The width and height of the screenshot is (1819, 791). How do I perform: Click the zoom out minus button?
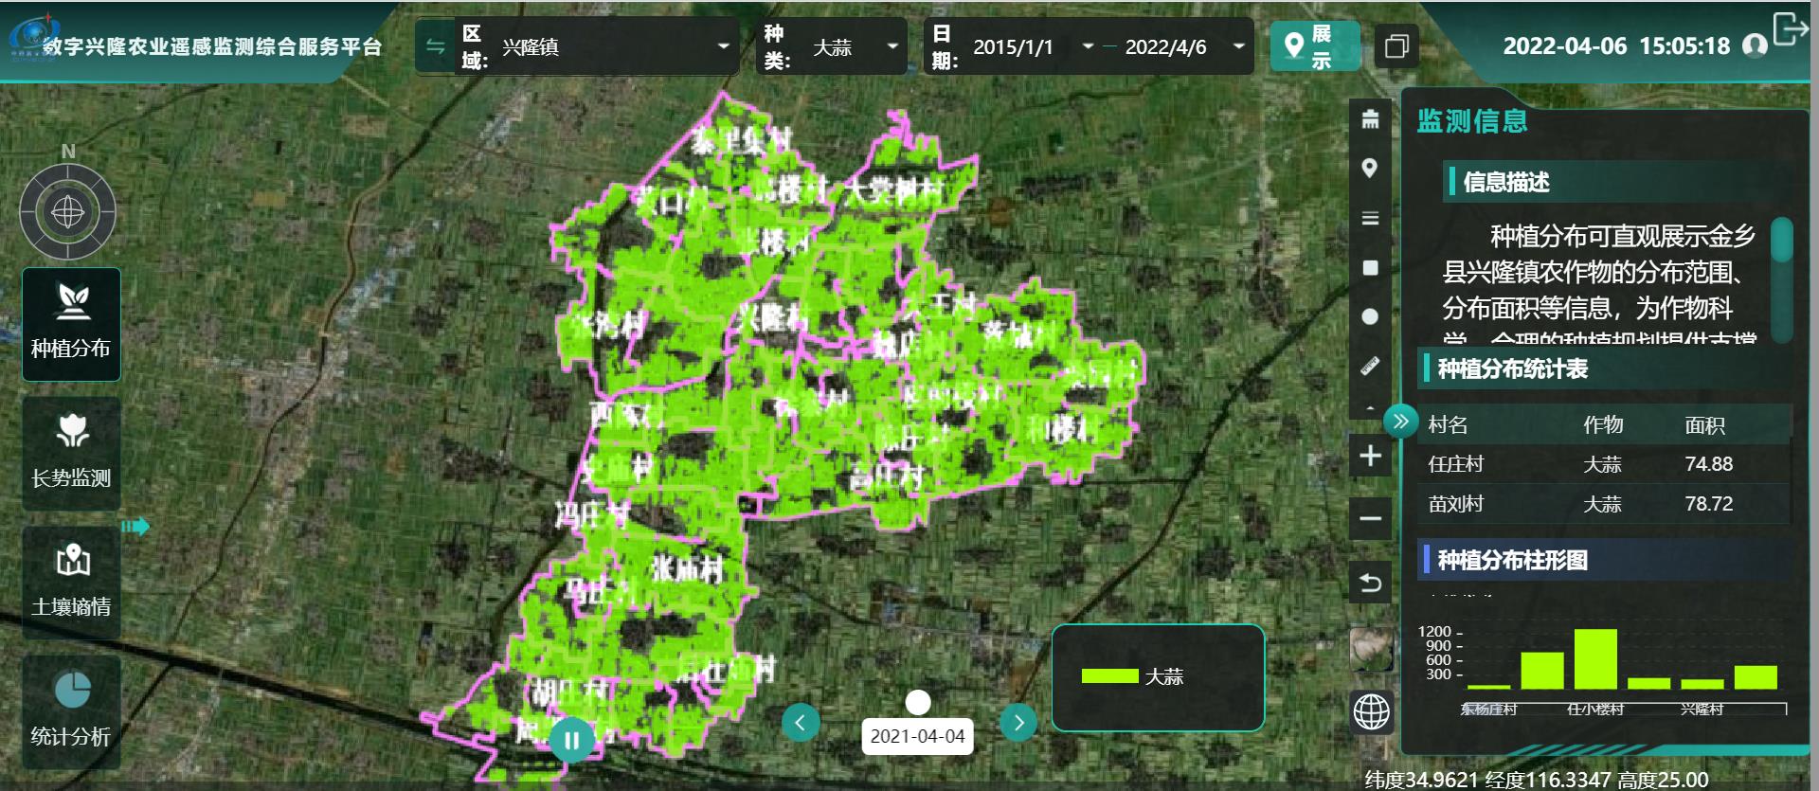(1370, 518)
